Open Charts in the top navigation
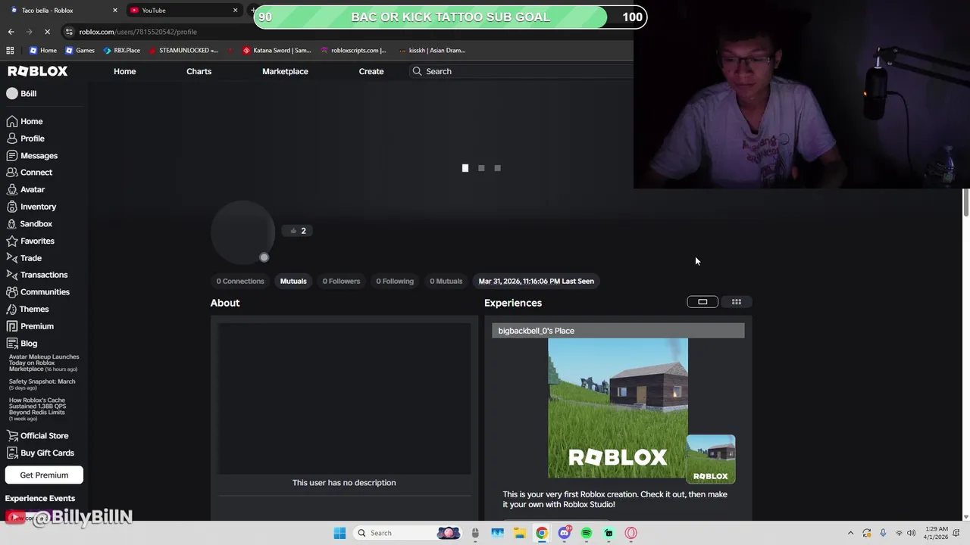Screen dimensions: 970x545 coord(199,71)
